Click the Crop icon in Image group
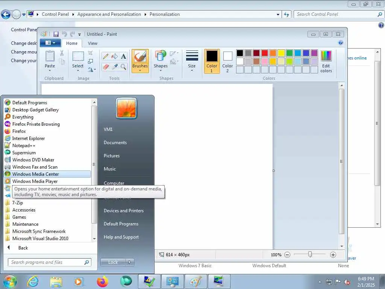The image size is (385, 289). [x=91, y=53]
